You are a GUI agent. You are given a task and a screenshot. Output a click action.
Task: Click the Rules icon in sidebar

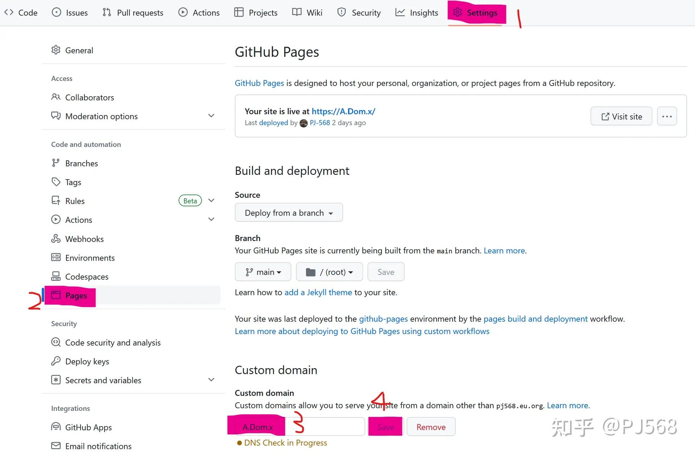point(56,200)
